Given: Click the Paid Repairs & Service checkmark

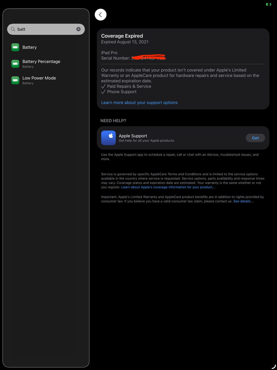Looking at the screenshot, I should point(103,86).
